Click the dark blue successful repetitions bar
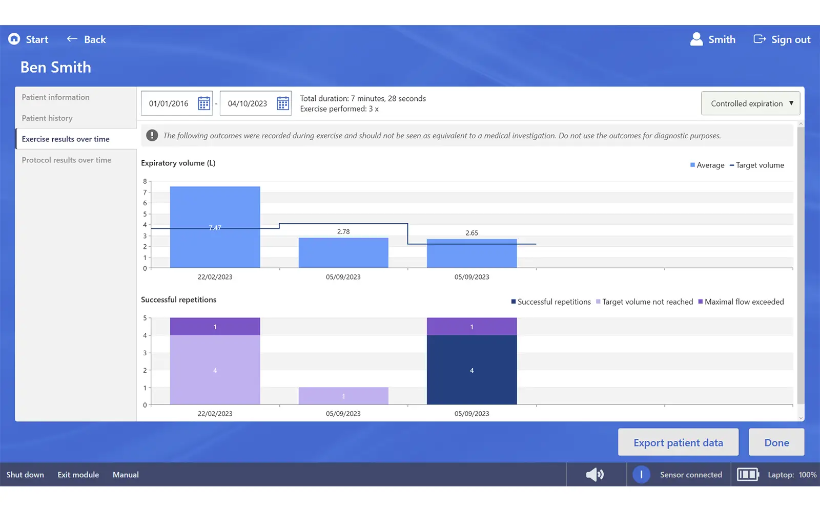The height and width of the screenshot is (512, 820). click(472, 370)
